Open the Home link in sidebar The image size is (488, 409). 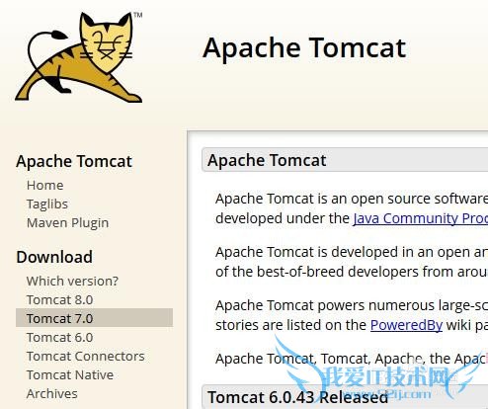pyautogui.click(x=45, y=185)
